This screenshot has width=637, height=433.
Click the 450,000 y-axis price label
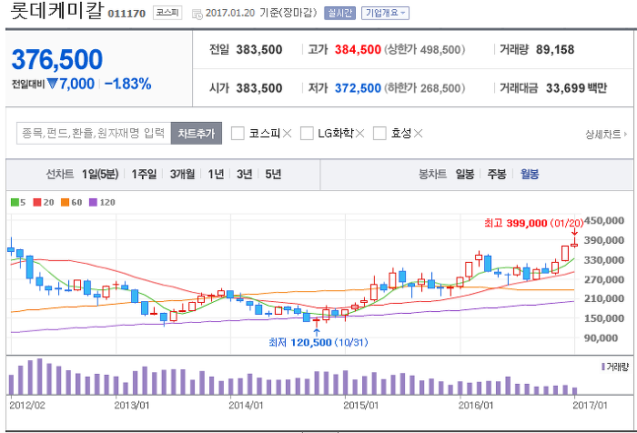point(604,220)
